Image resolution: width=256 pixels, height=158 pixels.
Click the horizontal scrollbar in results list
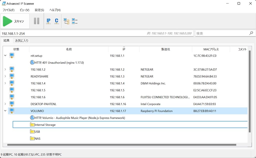122,145
